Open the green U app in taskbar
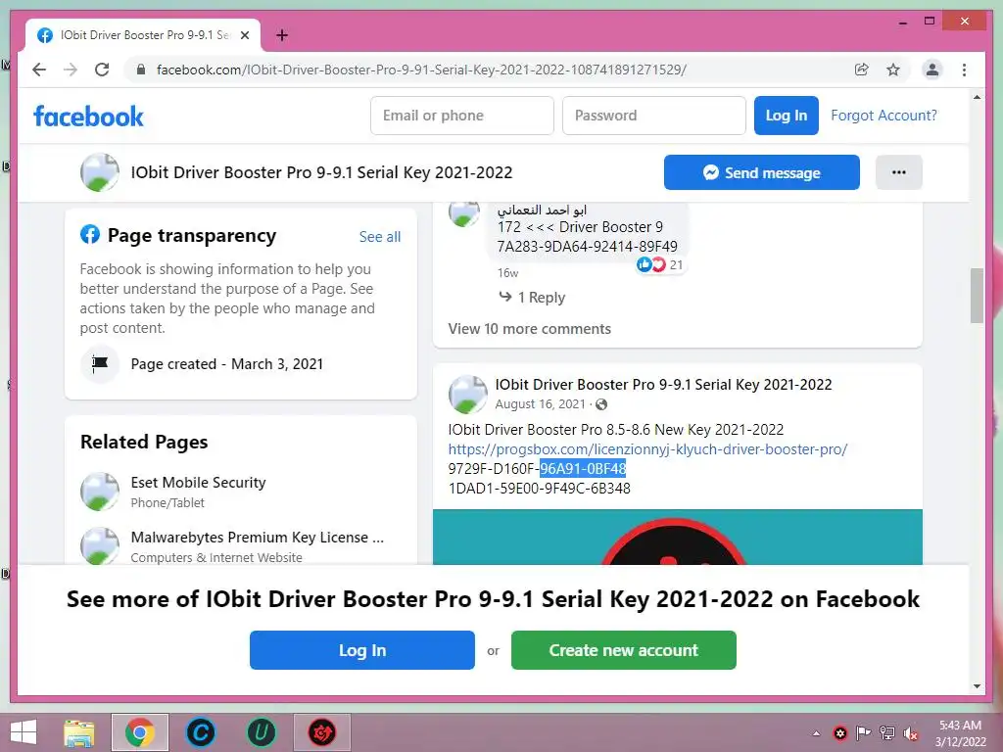 (261, 732)
